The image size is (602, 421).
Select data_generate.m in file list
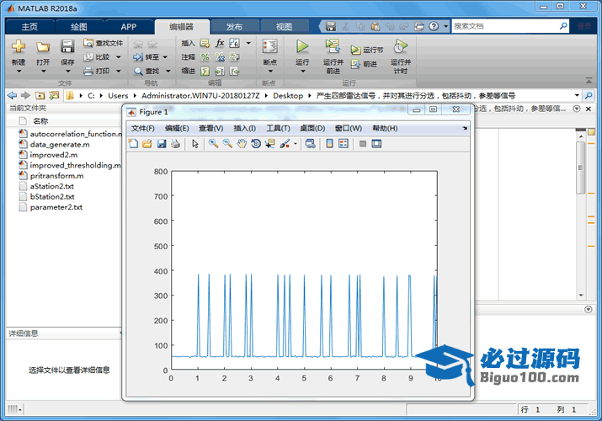click(x=60, y=145)
